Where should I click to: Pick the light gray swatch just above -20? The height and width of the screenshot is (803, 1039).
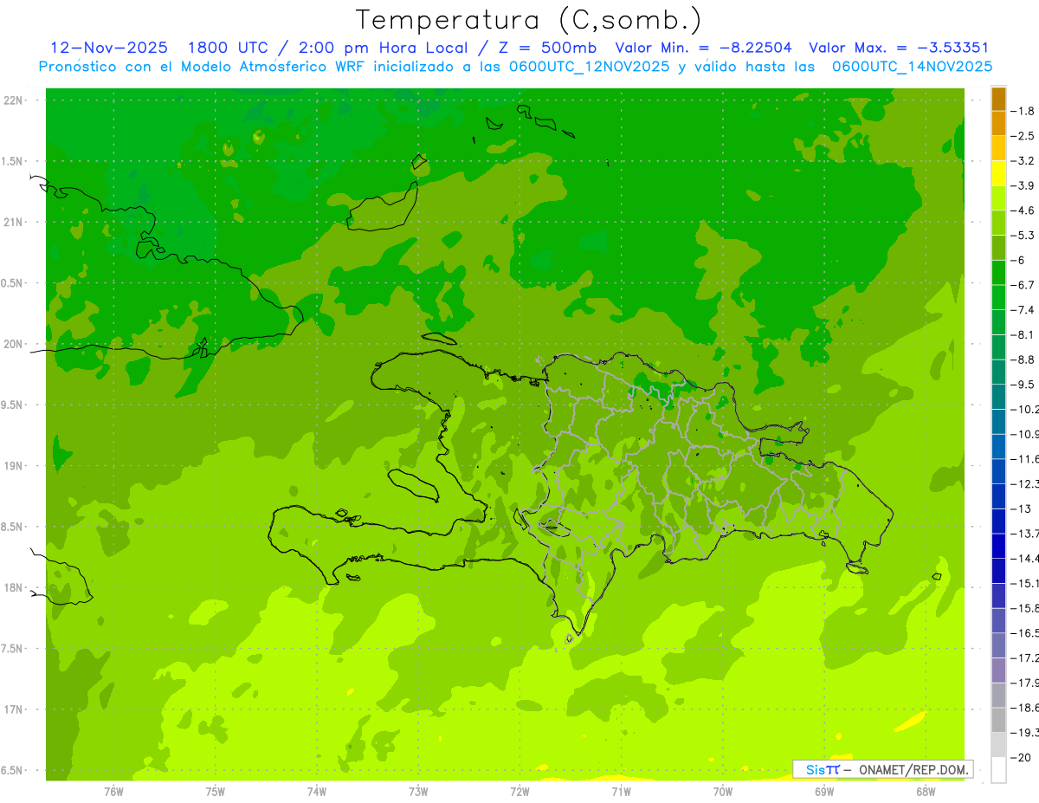point(998,744)
